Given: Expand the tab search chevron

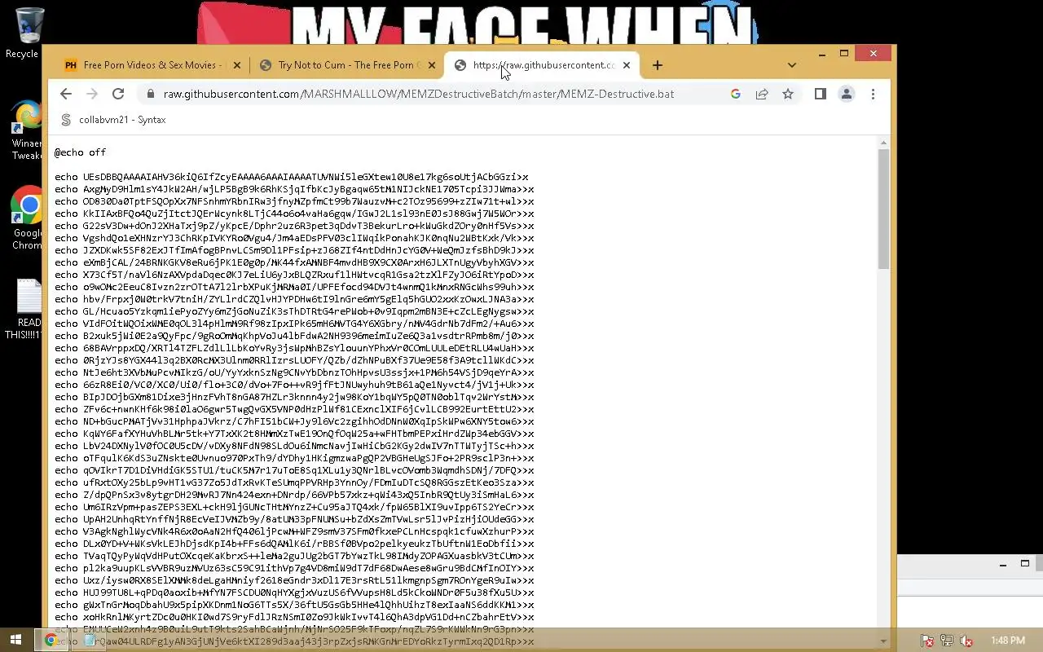Looking at the screenshot, I should (x=792, y=65).
